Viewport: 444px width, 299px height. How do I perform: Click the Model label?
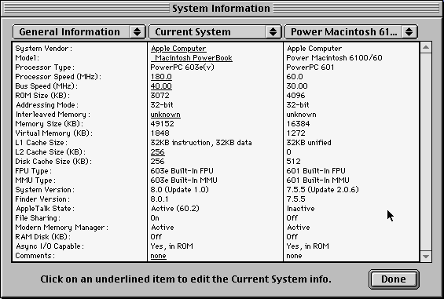point(28,58)
